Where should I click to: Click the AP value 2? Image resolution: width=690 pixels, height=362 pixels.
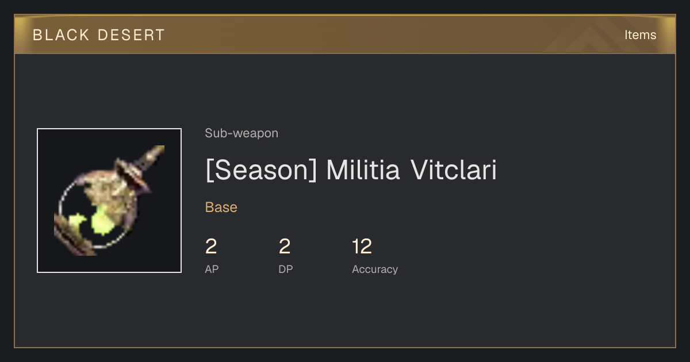[x=211, y=247]
